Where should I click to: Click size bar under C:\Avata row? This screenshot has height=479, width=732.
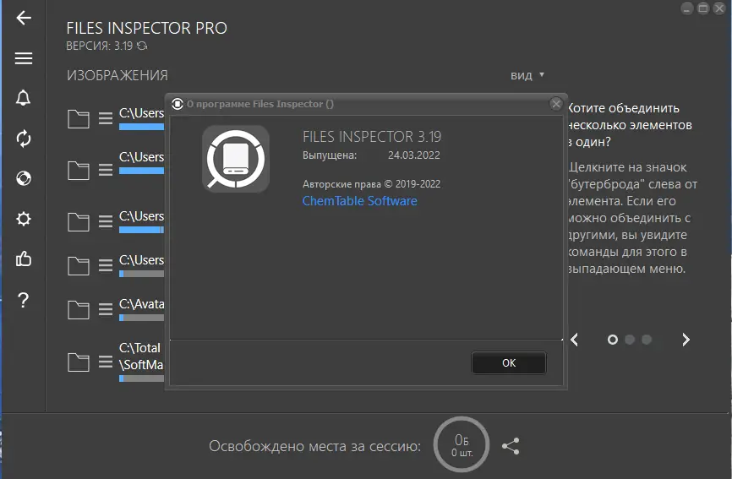pos(141,318)
